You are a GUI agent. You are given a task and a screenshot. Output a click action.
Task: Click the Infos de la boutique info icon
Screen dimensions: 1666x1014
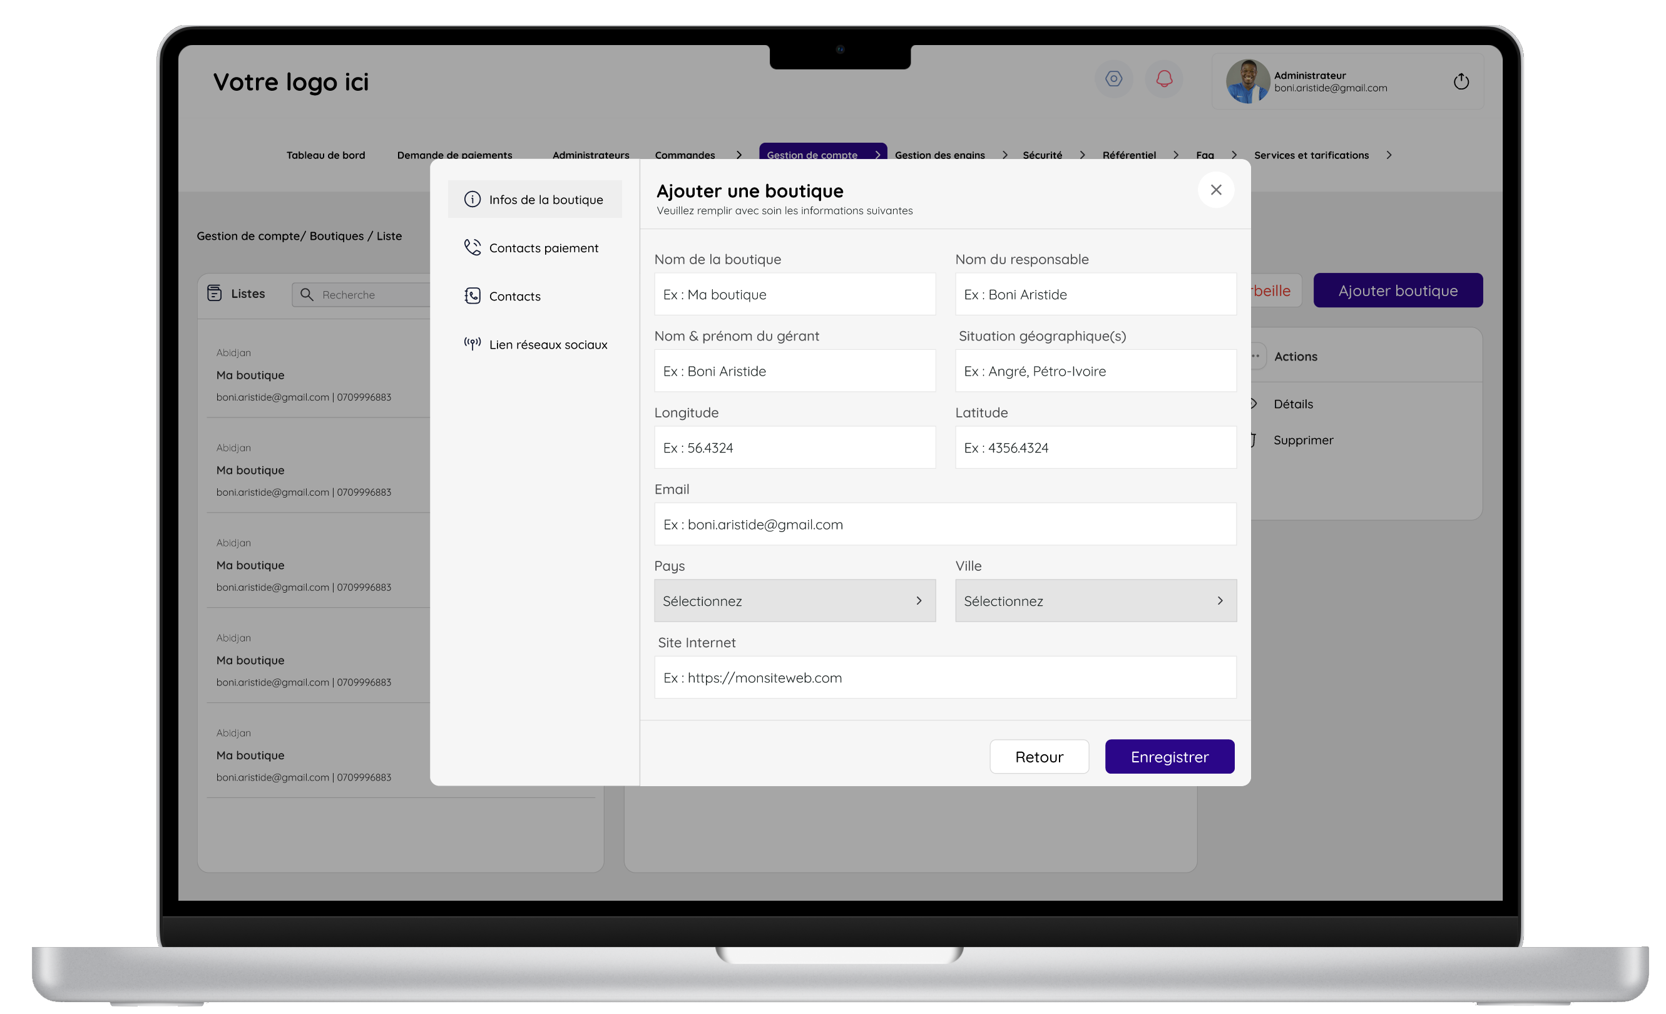coord(472,200)
